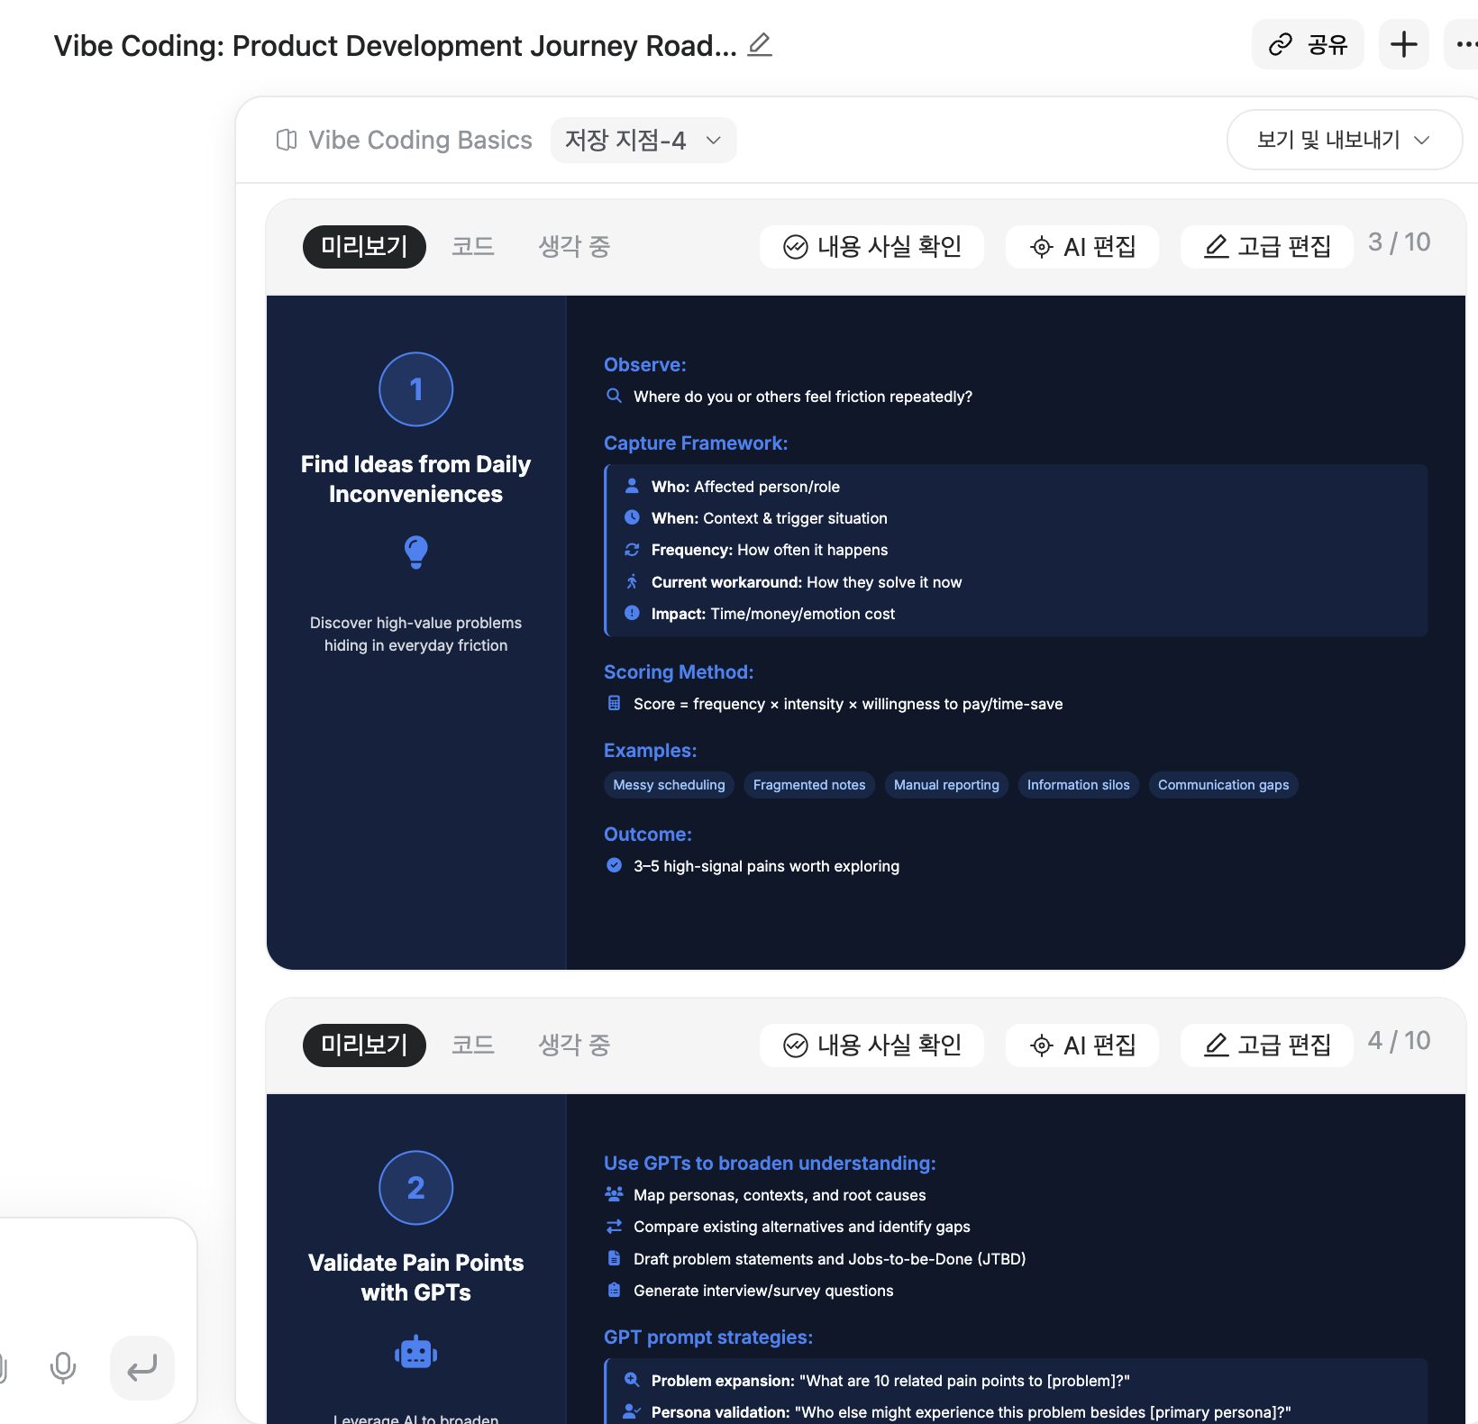The width and height of the screenshot is (1478, 1424).
Task: Click the Messy scheduling example tag
Action: (x=669, y=785)
